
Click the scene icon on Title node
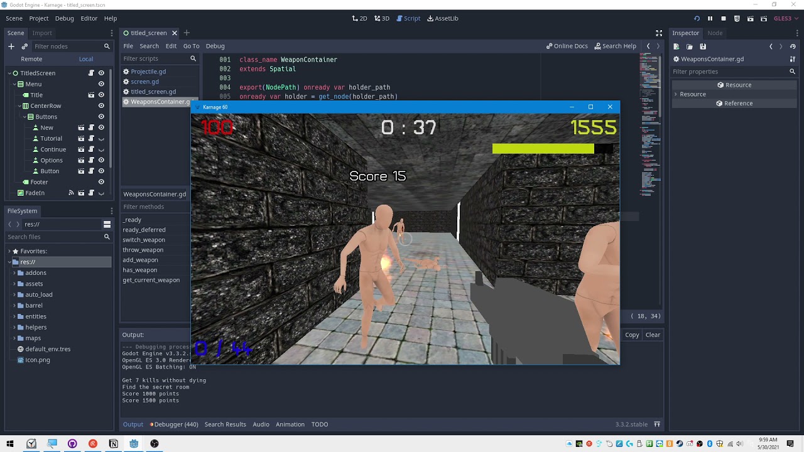click(91, 95)
